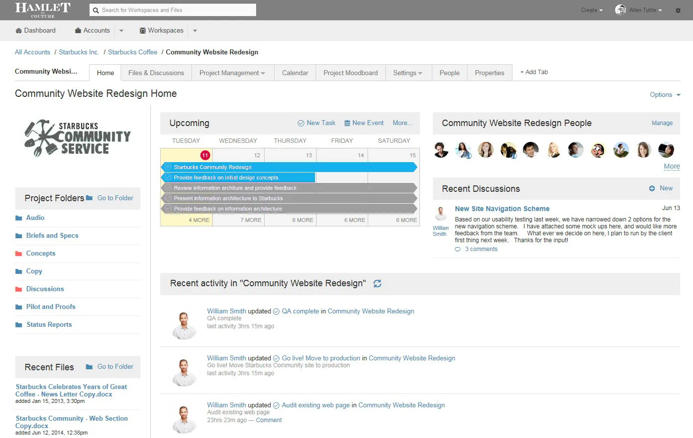The image size is (693, 438).
Task: Click the New Task checkmark icon
Action: pyautogui.click(x=301, y=123)
